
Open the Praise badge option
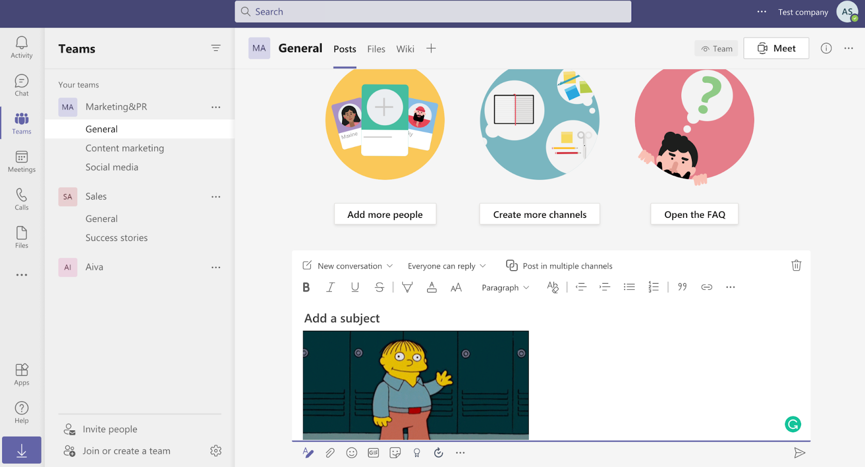pos(417,453)
